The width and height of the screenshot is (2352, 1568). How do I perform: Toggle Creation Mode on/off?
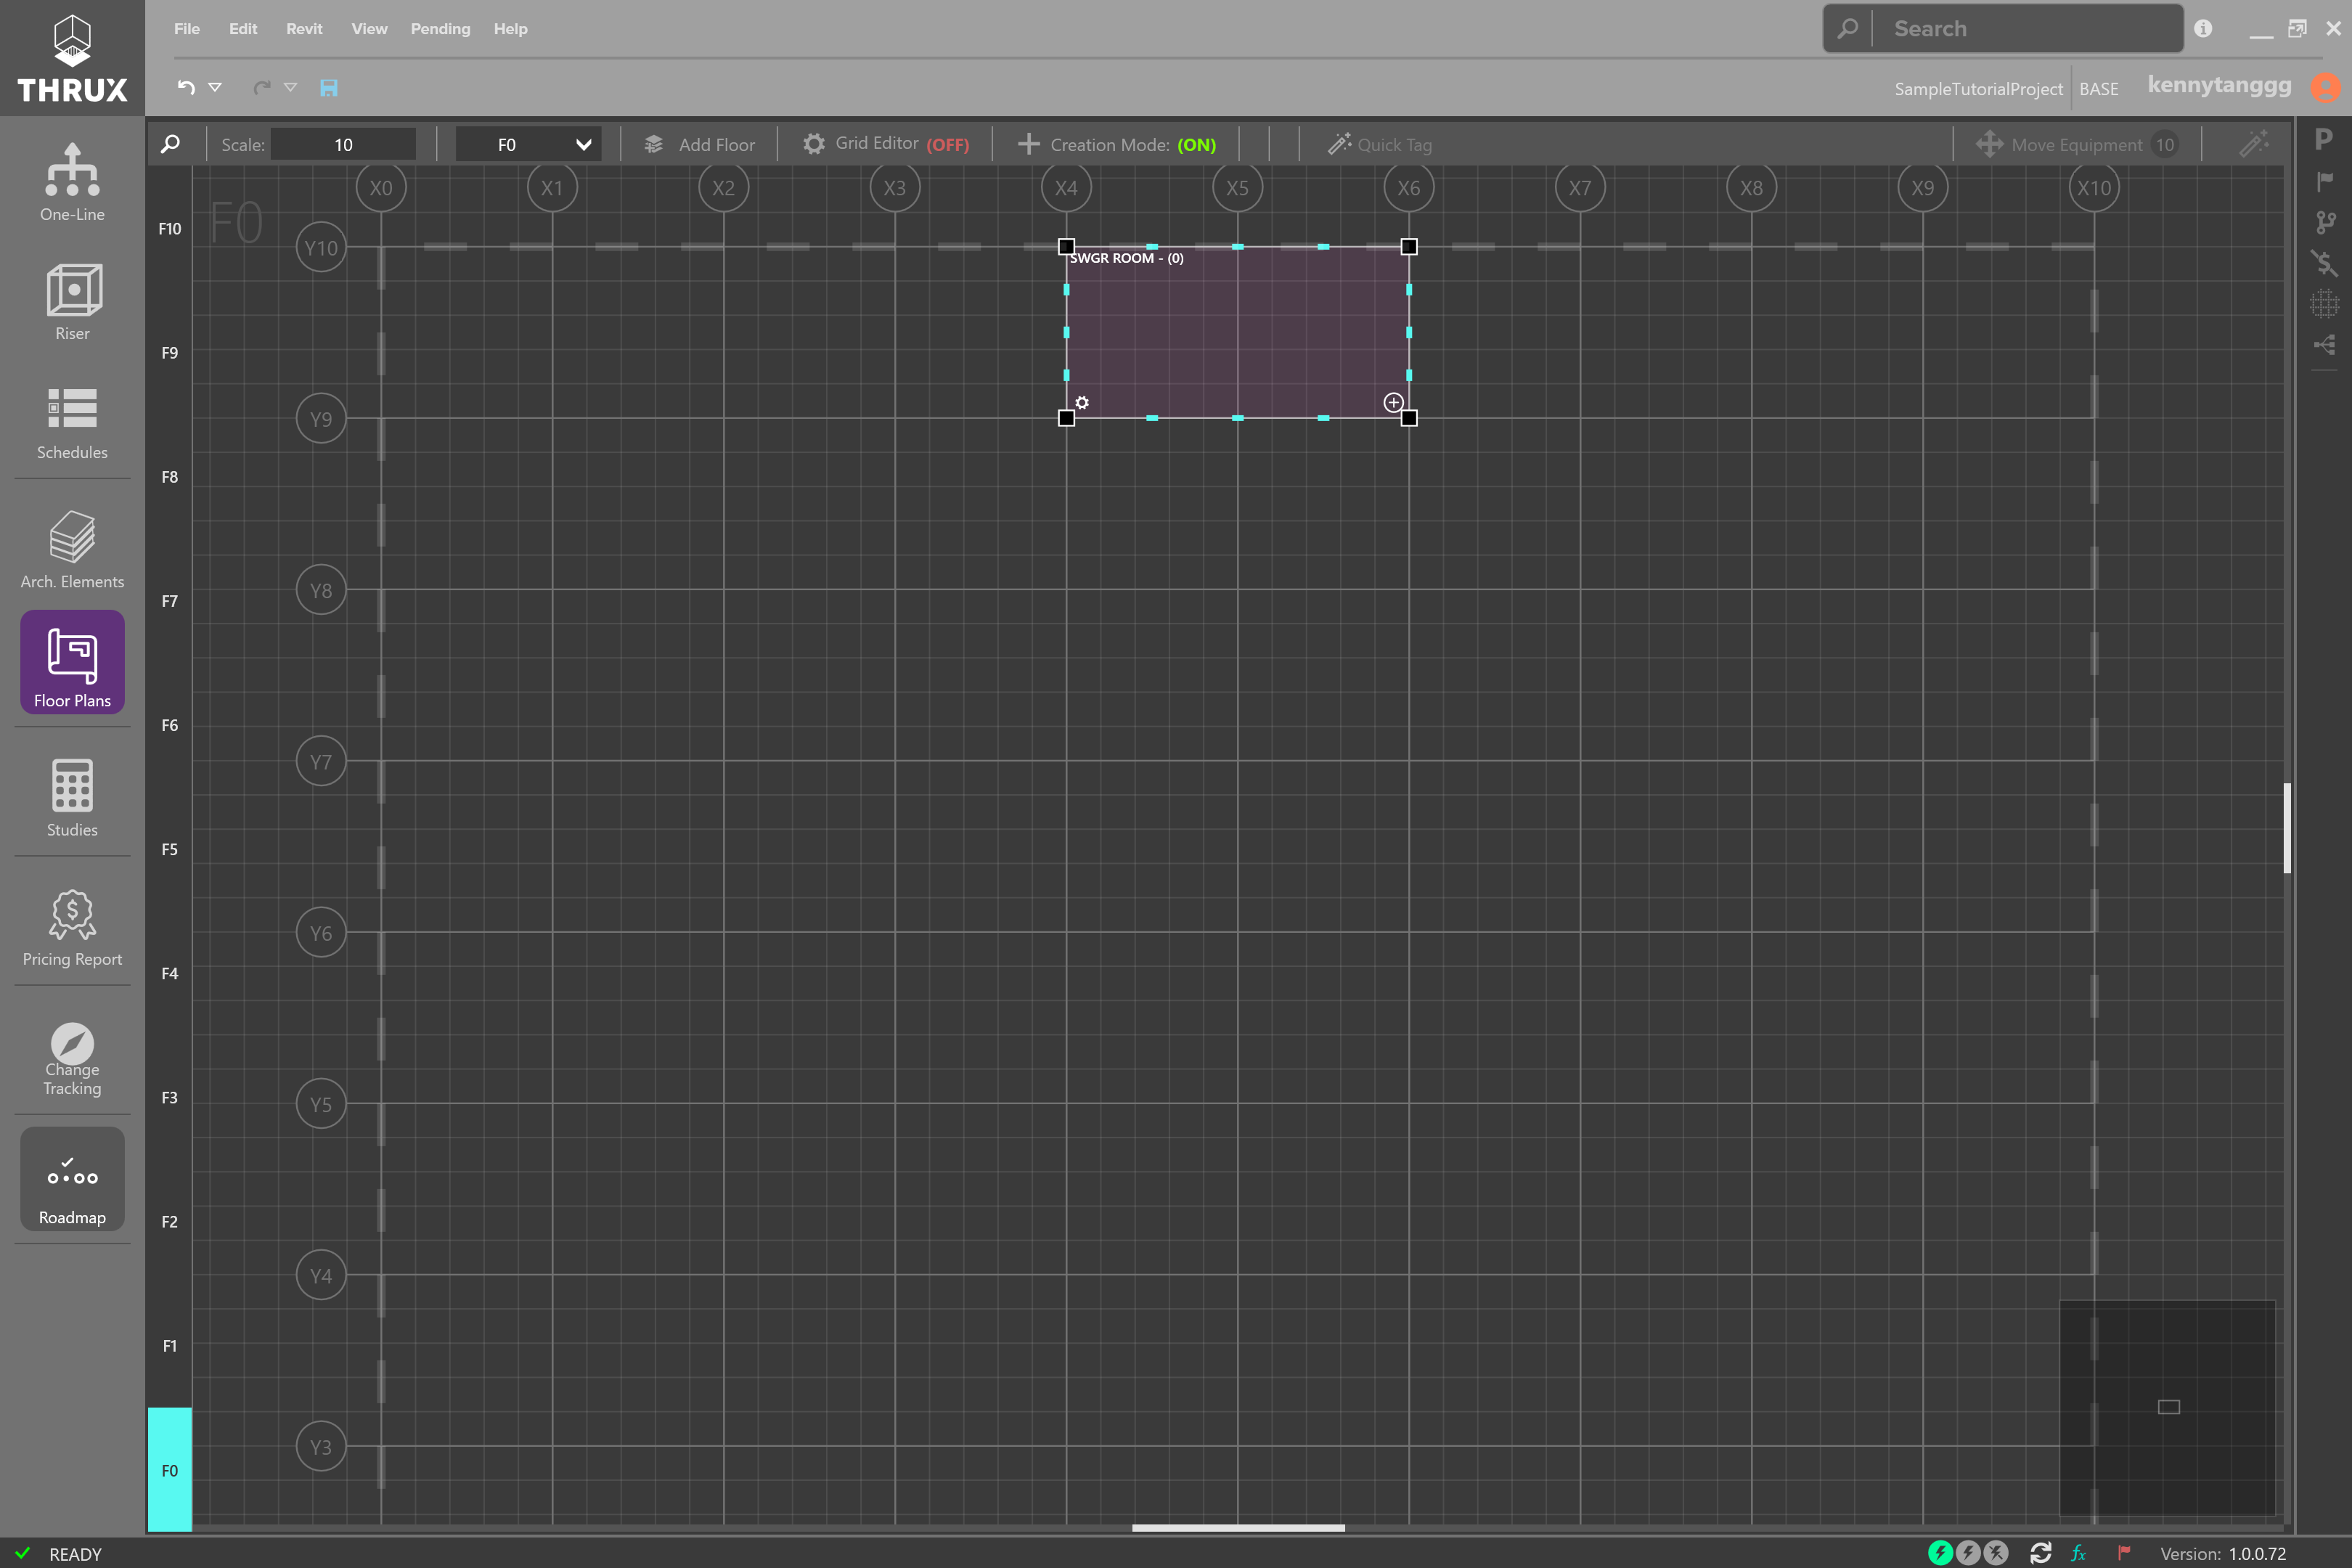tap(1117, 144)
